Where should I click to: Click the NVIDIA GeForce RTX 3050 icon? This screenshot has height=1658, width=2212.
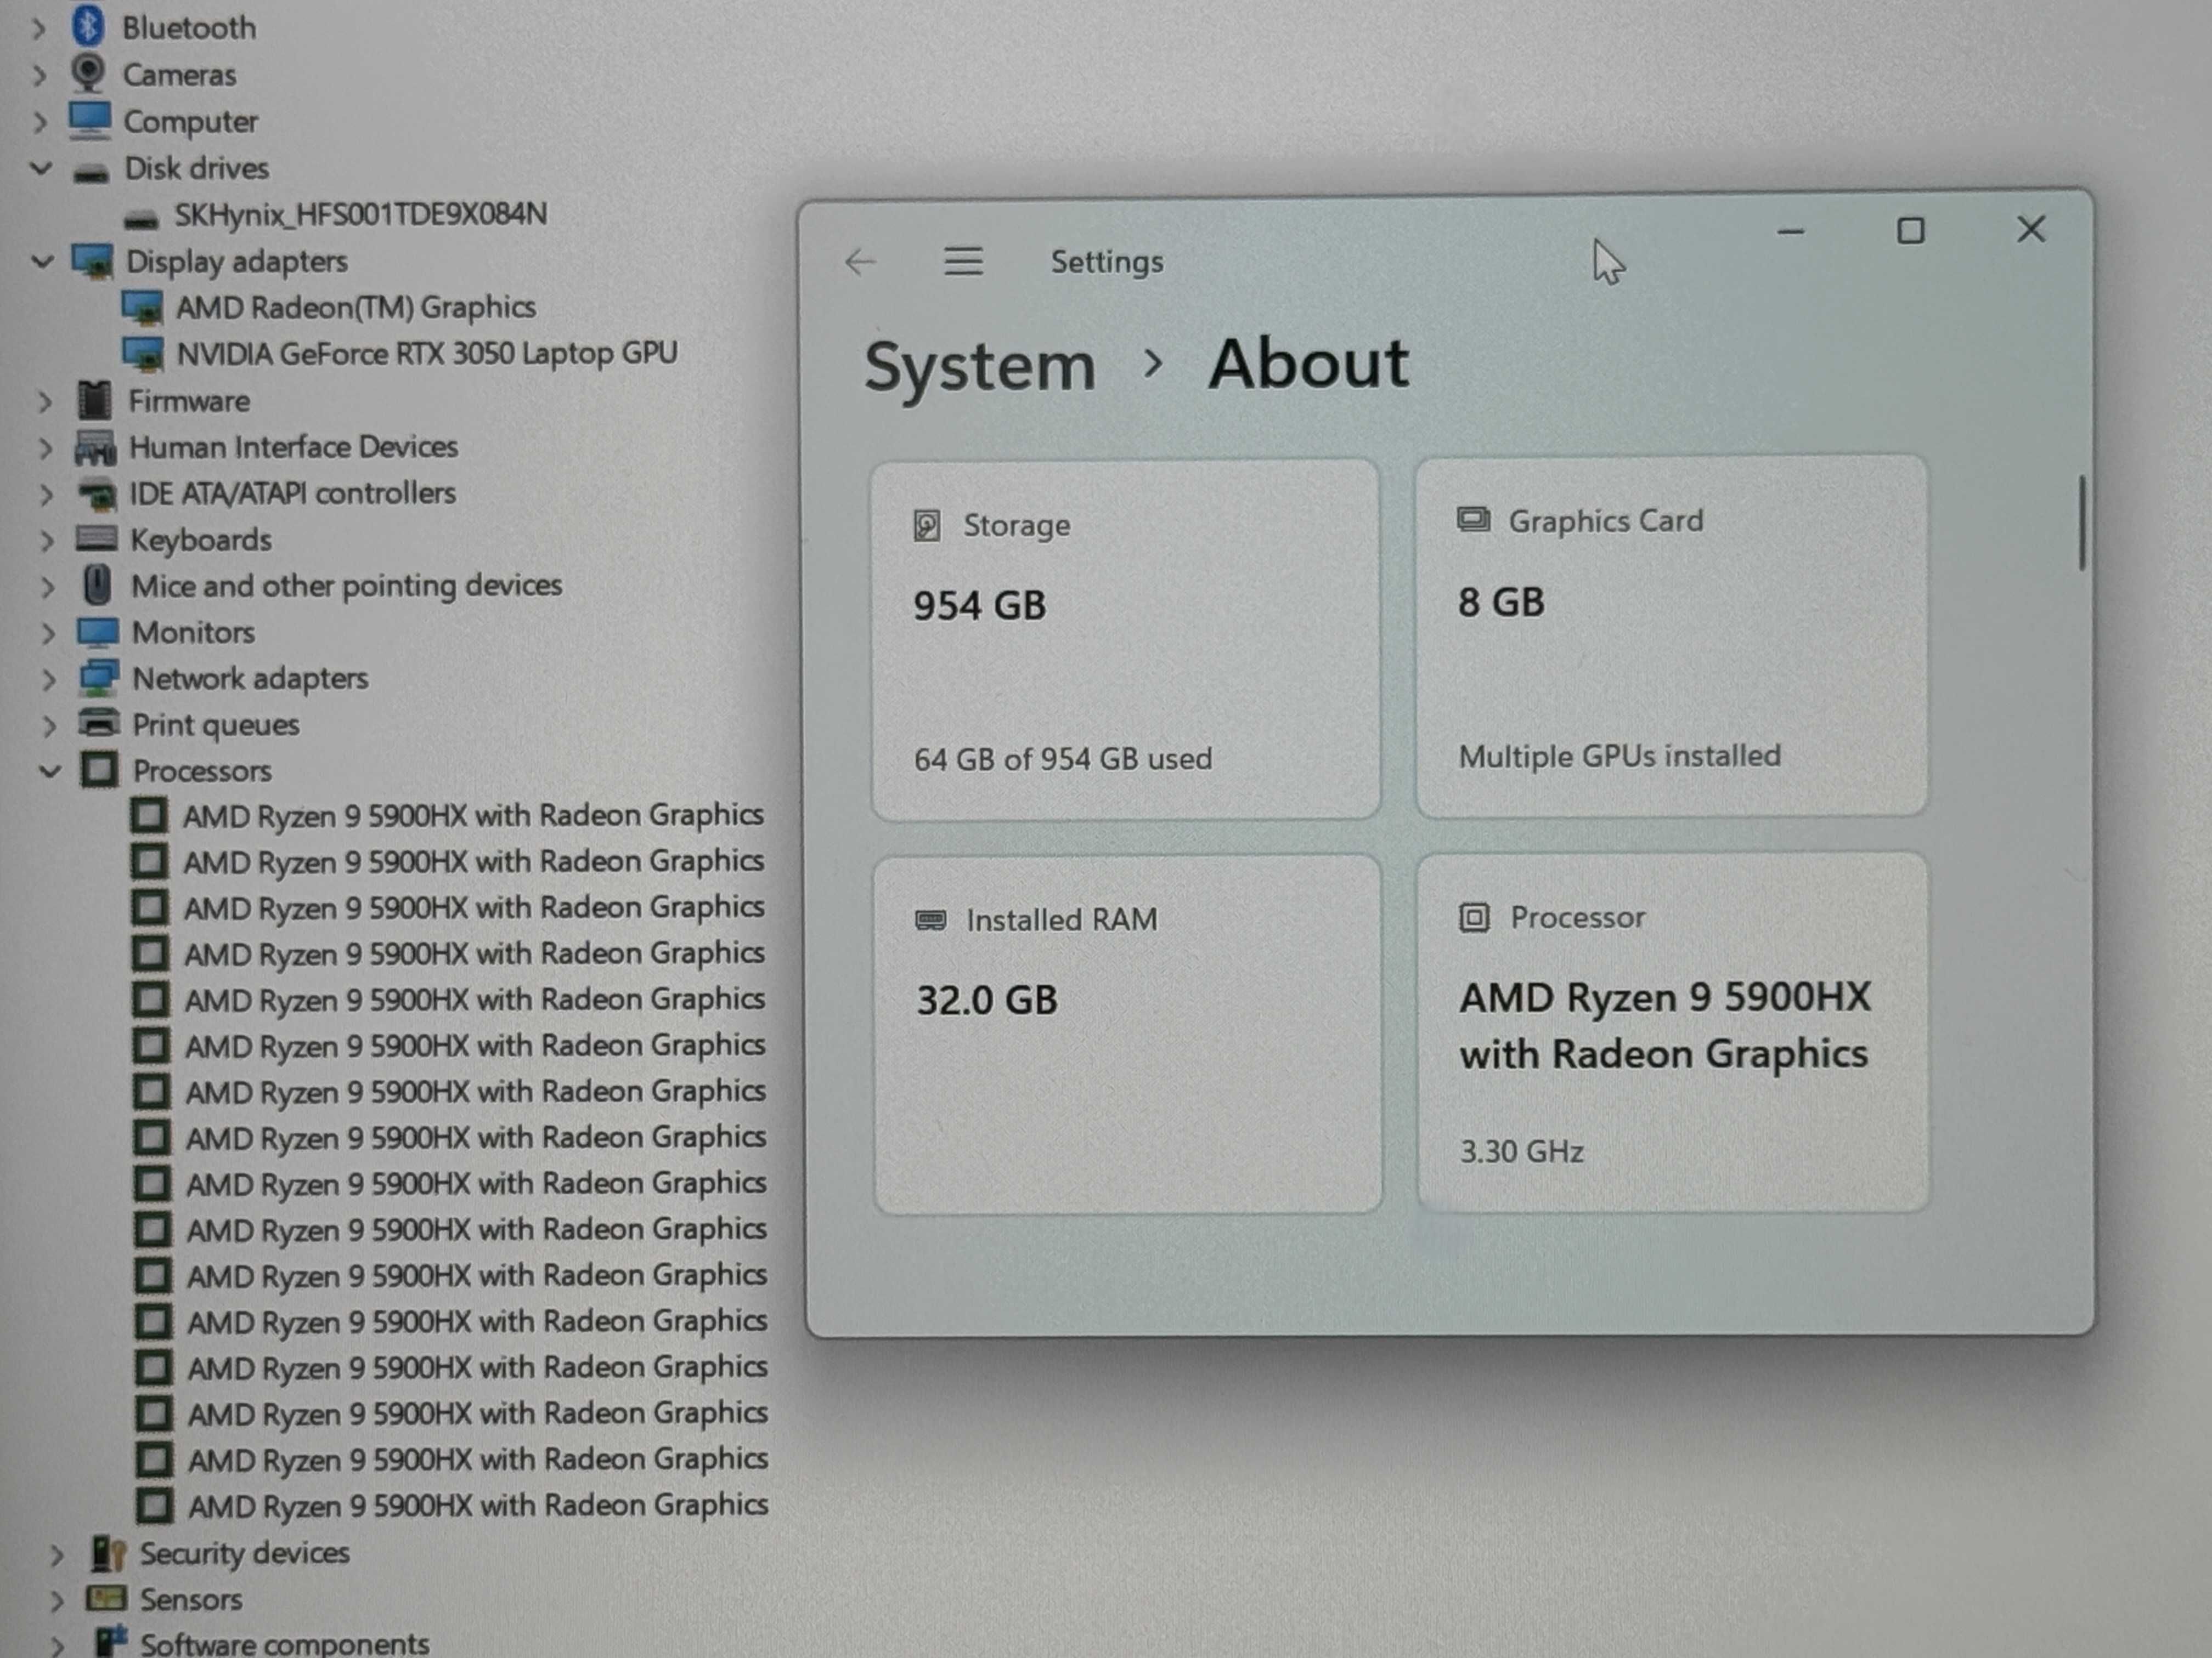(143, 354)
